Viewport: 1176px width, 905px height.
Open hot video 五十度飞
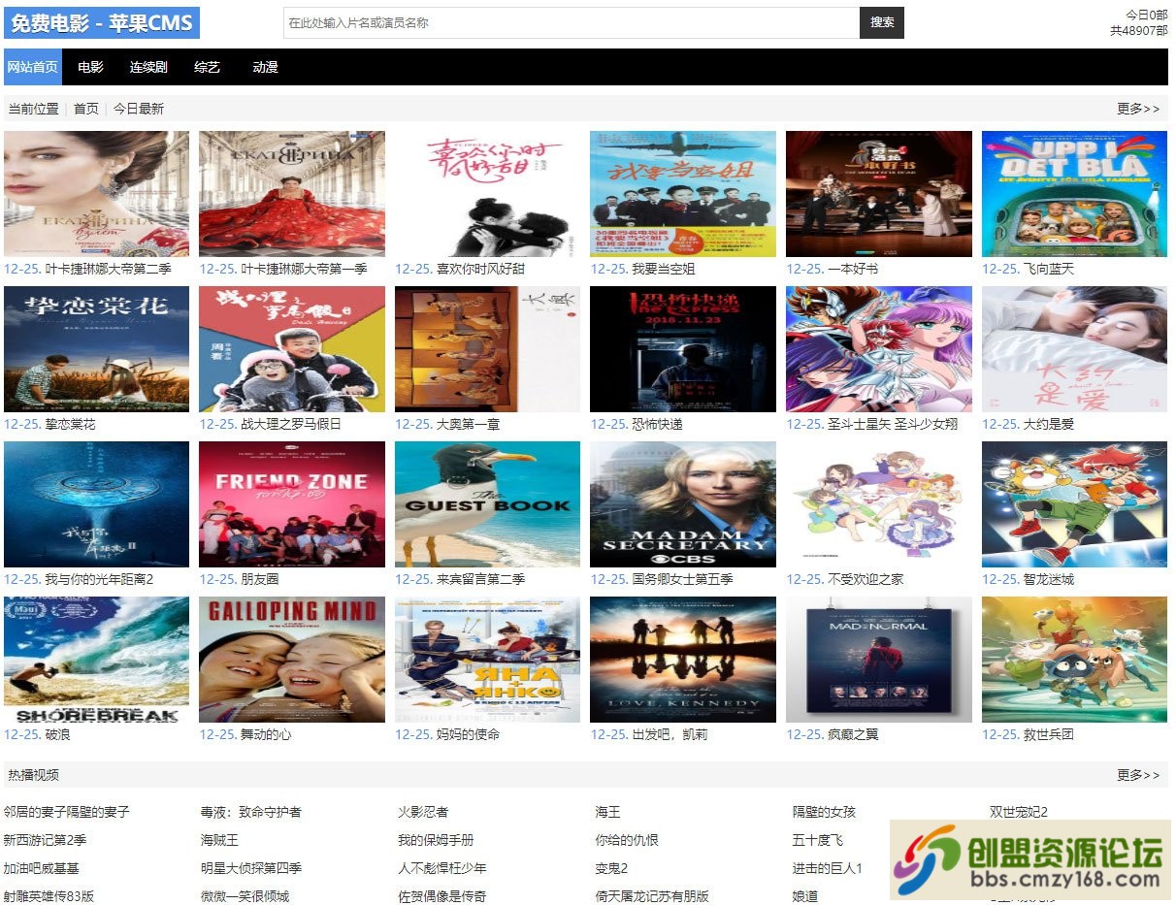(x=818, y=840)
